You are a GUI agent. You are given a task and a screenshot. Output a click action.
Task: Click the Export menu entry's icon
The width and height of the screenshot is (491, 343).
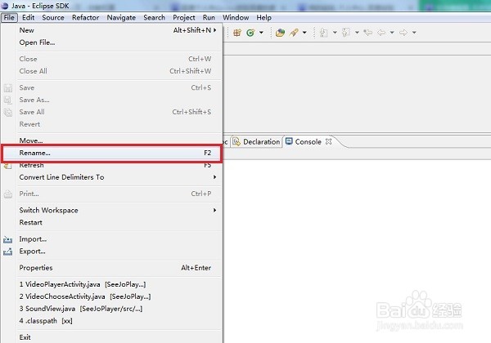pos(8,252)
